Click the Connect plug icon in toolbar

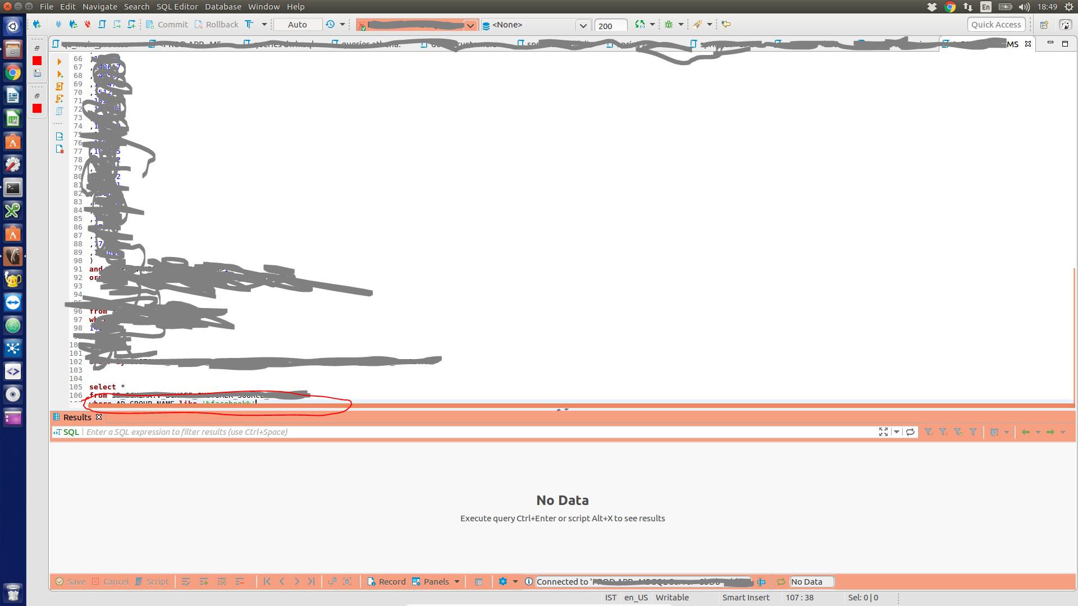pyautogui.click(x=58, y=24)
